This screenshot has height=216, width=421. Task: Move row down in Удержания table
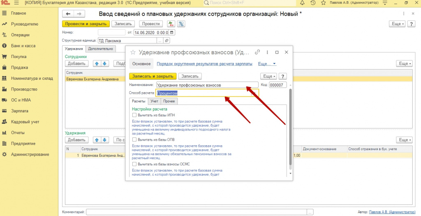[104, 140]
